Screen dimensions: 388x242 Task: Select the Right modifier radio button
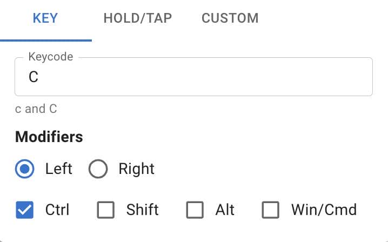point(98,169)
